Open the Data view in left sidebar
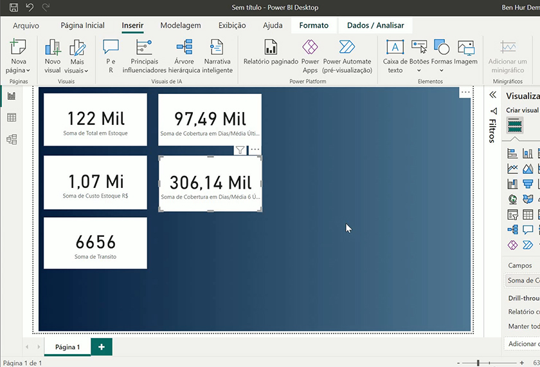Viewport: 540px width, 367px height. [11, 117]
